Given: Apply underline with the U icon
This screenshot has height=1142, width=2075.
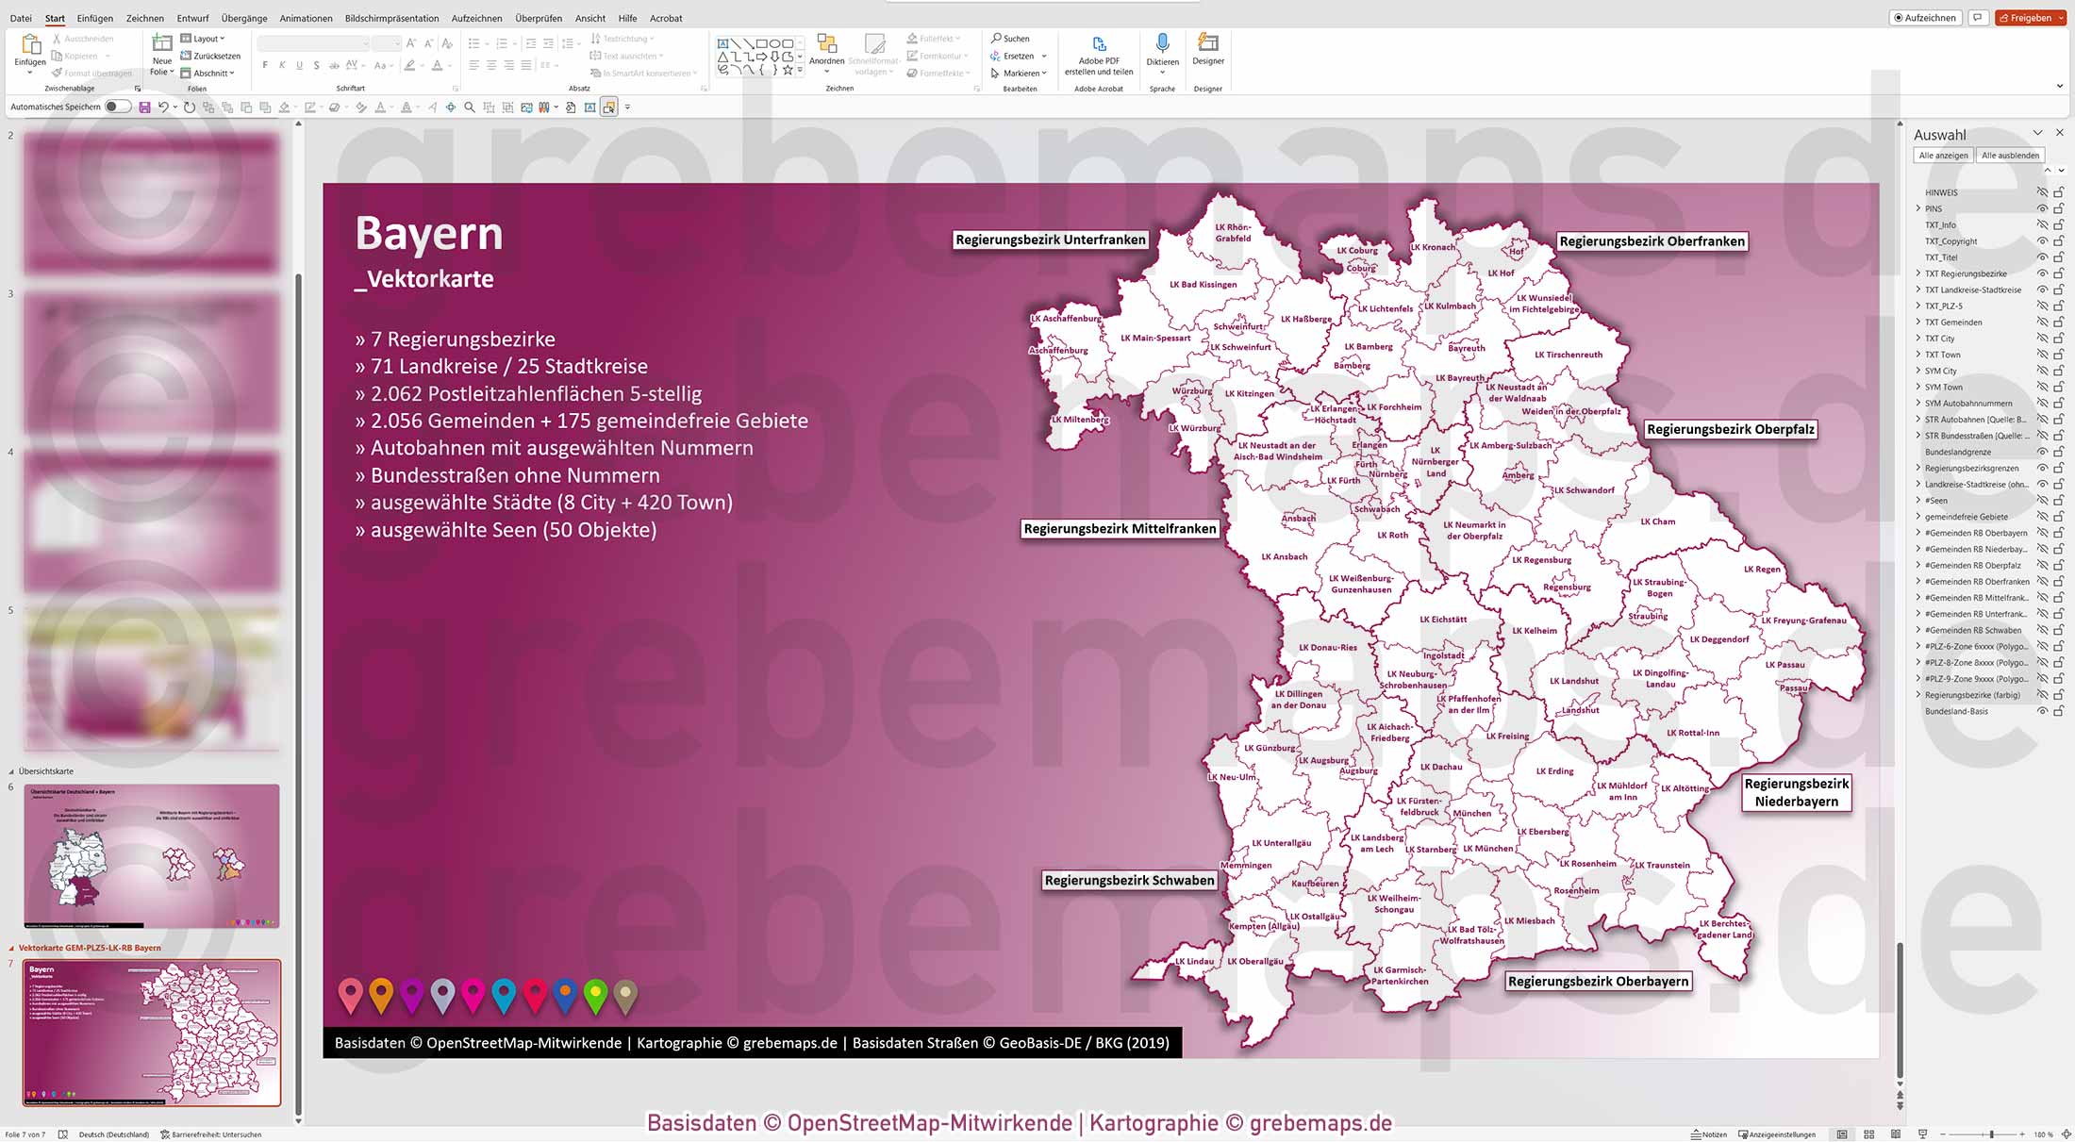Looking at the screenshot, I should coord(299,64).
